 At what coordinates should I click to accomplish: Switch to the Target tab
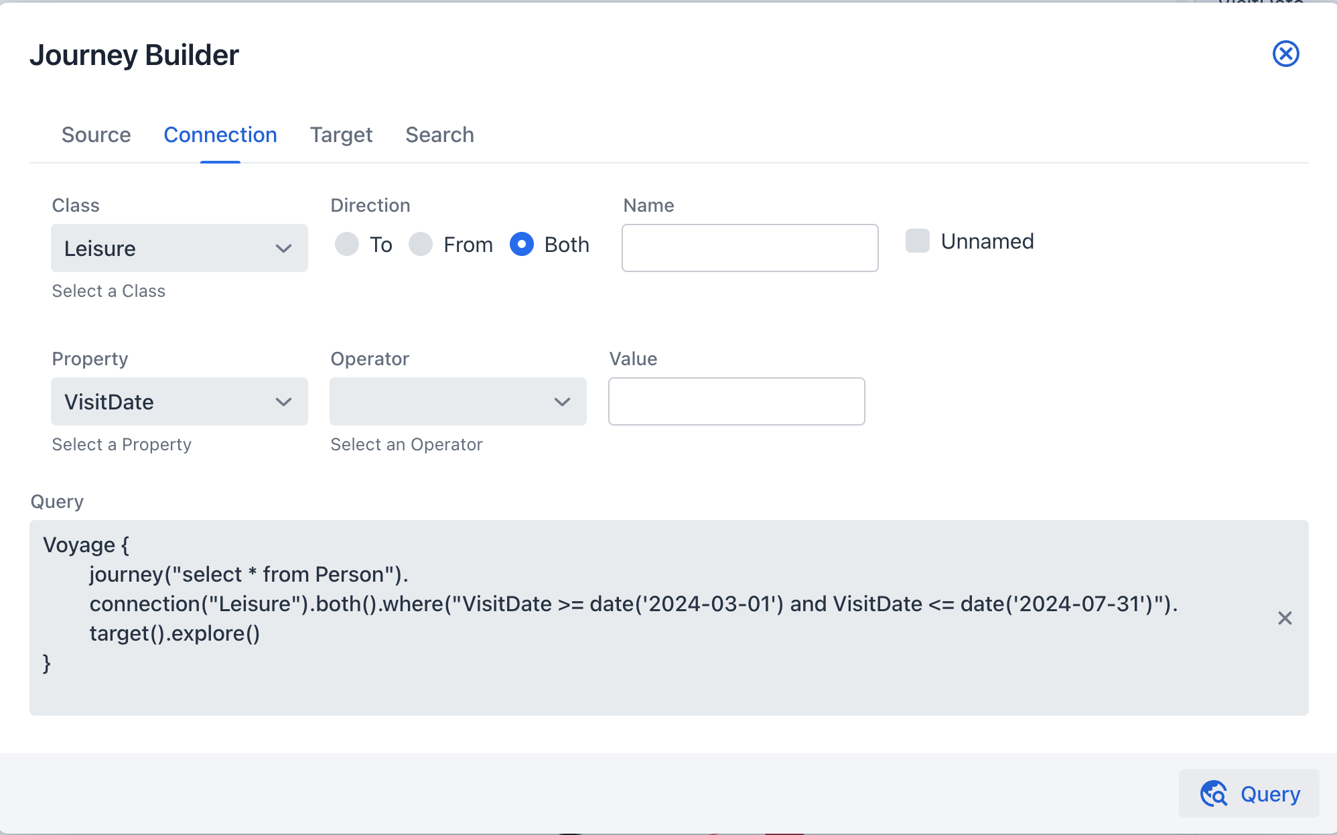coord(341,135)
